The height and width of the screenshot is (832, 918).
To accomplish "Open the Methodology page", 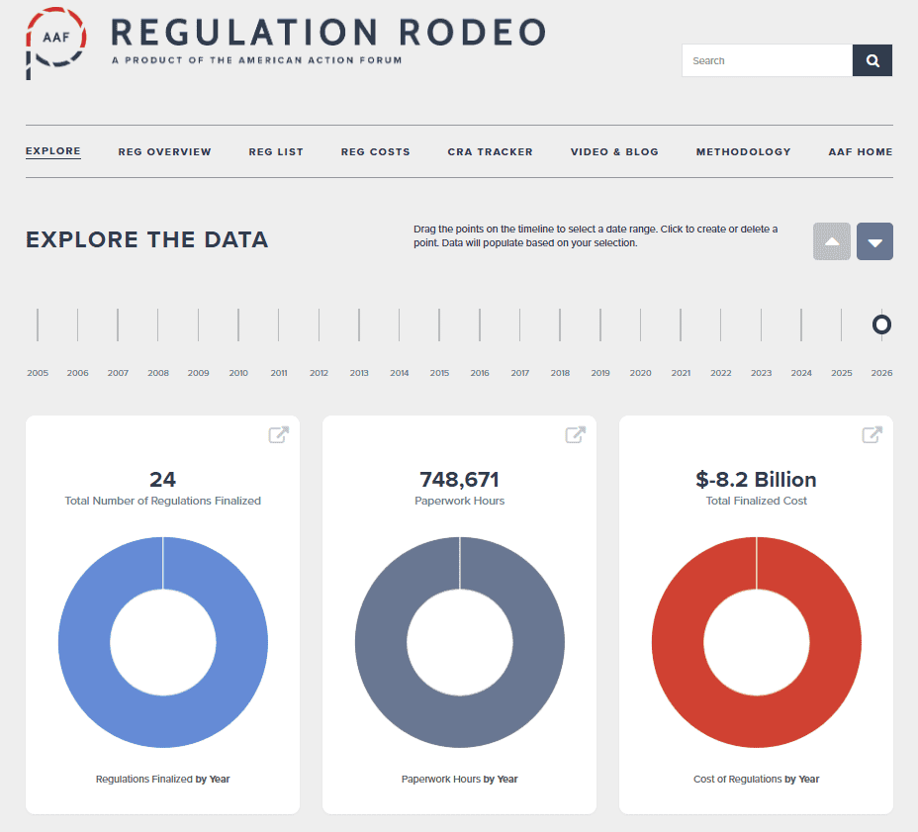I will point(743,151).
